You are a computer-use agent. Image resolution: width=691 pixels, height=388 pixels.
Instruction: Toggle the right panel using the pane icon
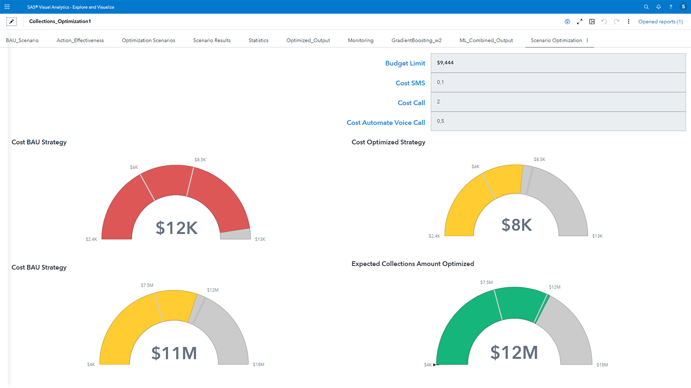592,21
